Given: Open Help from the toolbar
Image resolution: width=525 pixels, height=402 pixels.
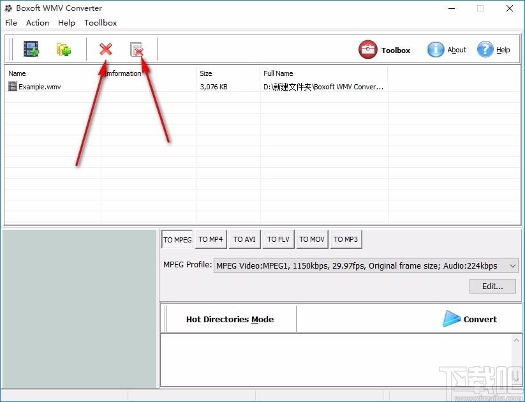Looking at the screenshot, I should pos(494,50).
